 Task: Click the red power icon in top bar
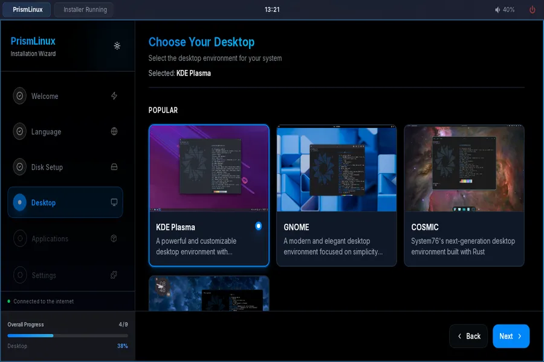(533, 10)
